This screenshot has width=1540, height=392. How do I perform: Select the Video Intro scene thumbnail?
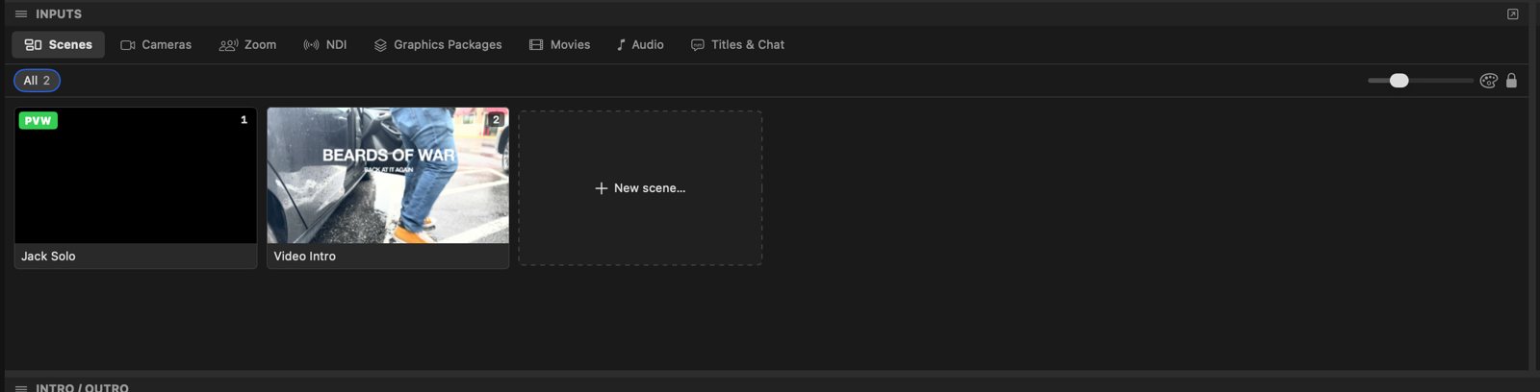click(388, 176)
